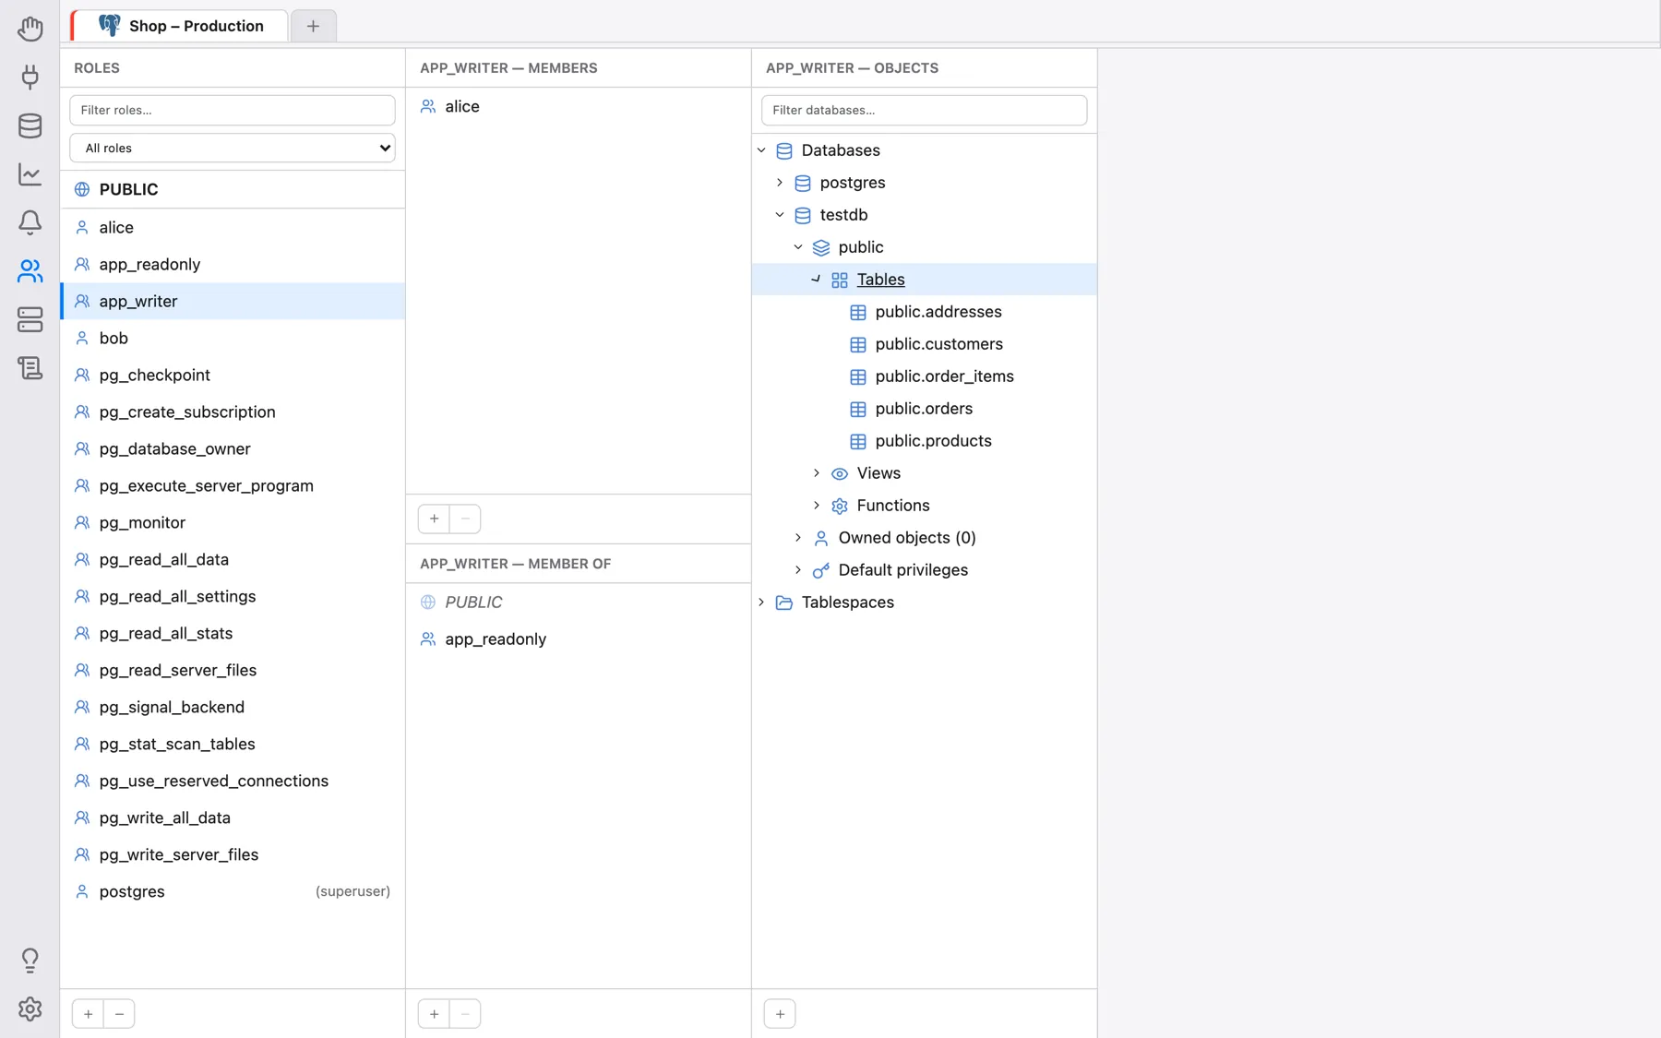Add a new role with plus button
This screenshot has height=1038, width=1661.
(x=88, y=1014)
